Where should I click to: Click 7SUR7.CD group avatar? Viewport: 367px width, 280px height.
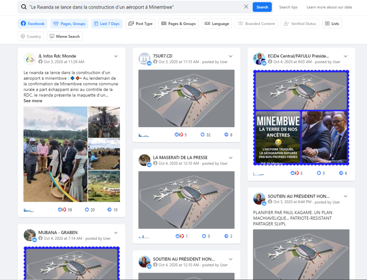click(x=144, y=59)
